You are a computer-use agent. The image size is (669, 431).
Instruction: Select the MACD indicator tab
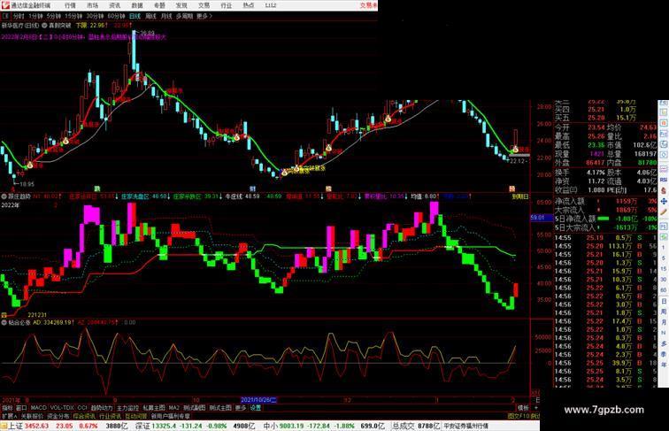tap(38, 408)
